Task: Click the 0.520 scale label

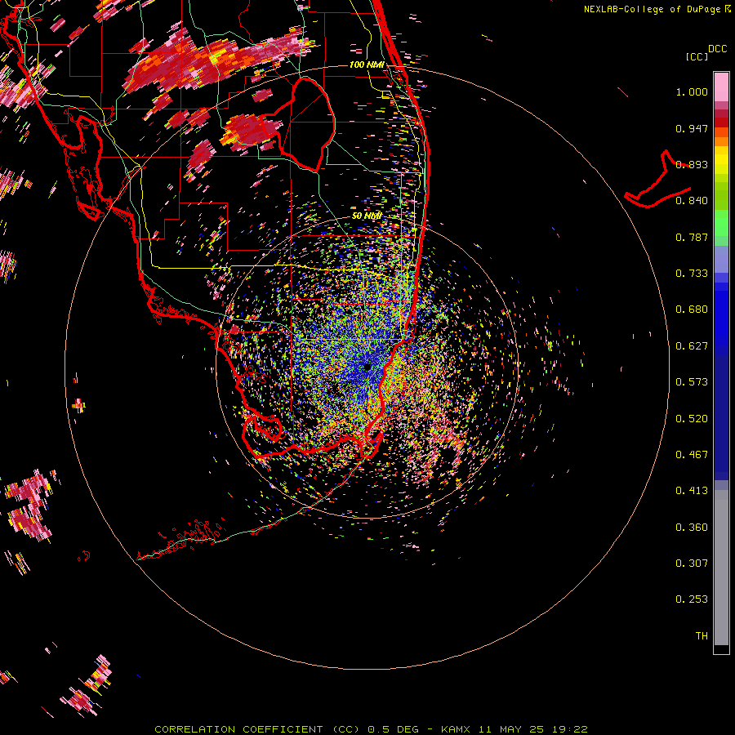Action: (692, 419)
